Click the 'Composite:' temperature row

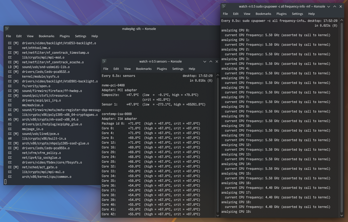pos(150,95)
